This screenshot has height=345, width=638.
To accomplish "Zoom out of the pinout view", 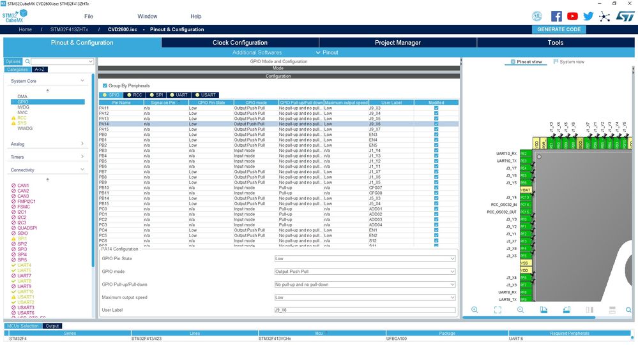I will (520, 310).
